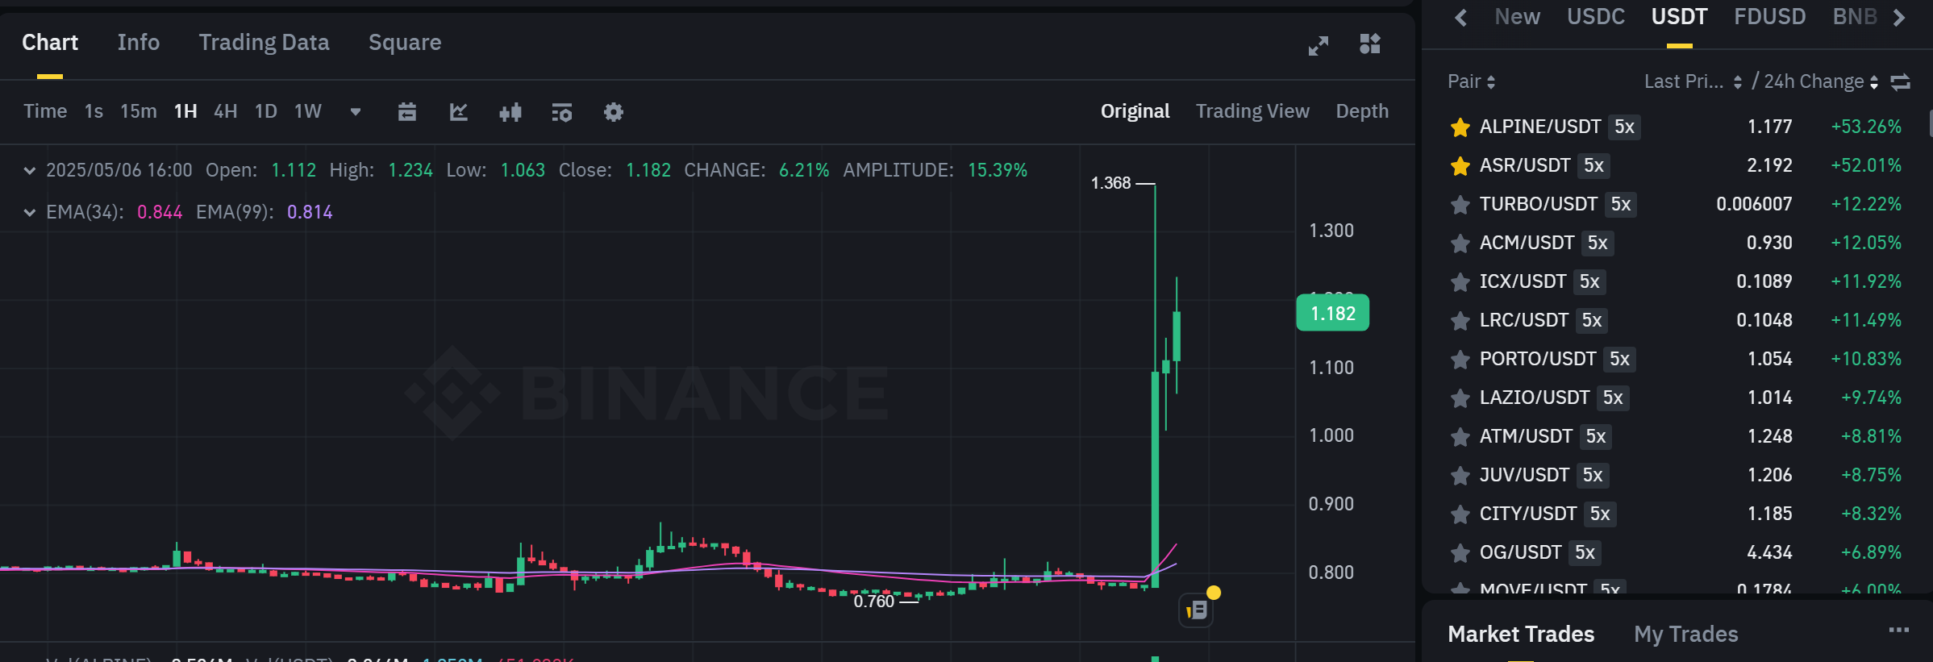Favorite ACM/USDT with its star
This screenshot has width=1933, height=662.
click(1460, 244)
